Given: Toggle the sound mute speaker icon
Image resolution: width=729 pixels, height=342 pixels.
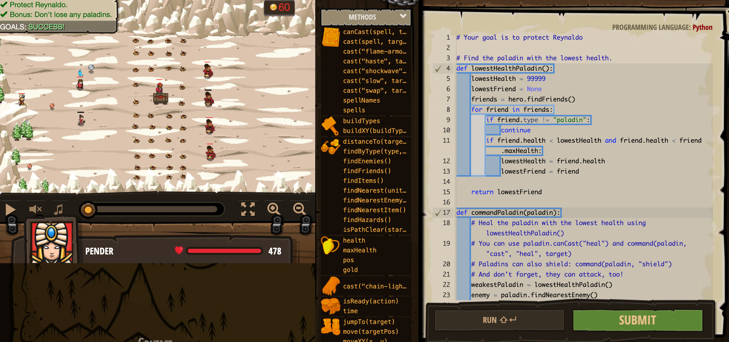Looking at the screenshot, I should 35,209.
